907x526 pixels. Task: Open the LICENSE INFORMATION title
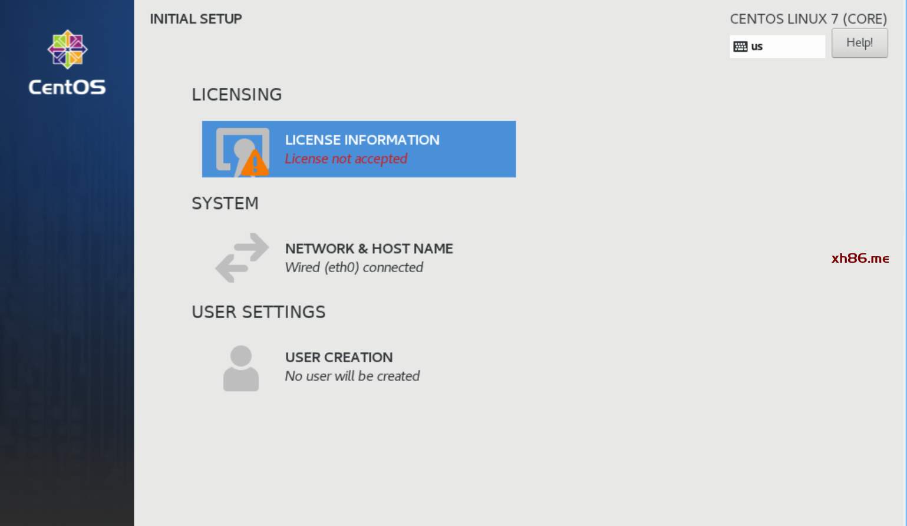tap(362, 140)
